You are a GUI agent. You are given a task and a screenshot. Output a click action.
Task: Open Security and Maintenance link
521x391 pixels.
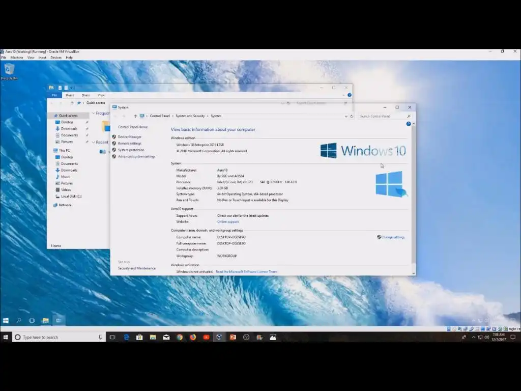click(136, 268)
